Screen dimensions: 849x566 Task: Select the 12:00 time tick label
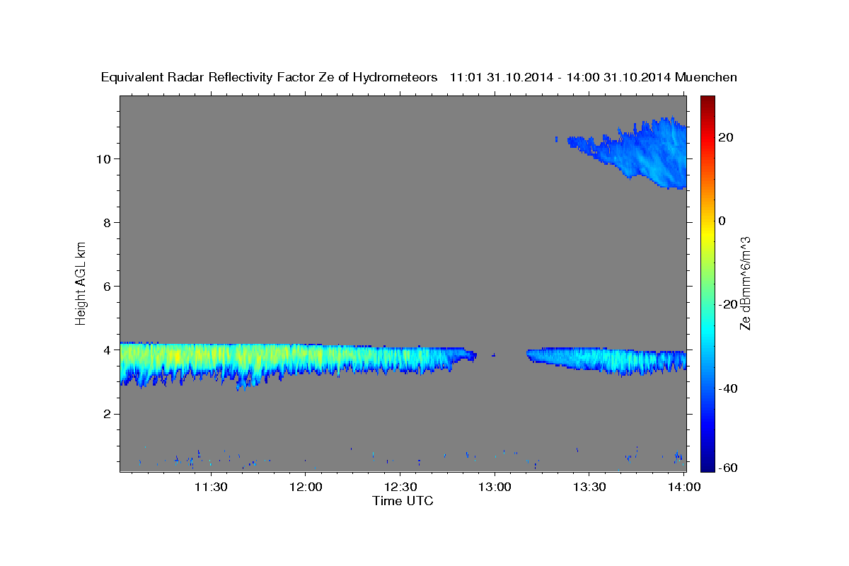(x=306, y=487)
